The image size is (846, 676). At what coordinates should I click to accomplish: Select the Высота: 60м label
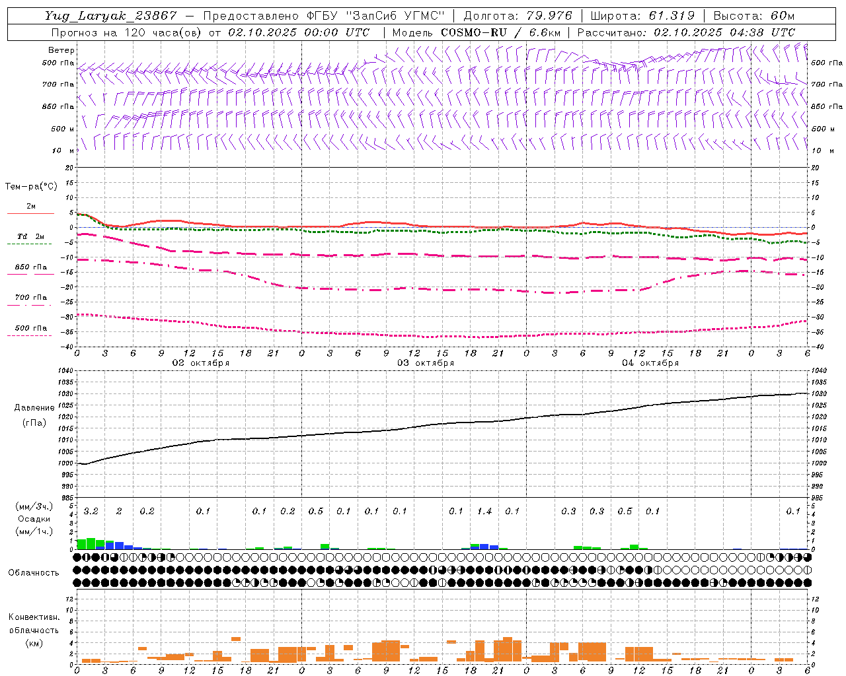754,16
